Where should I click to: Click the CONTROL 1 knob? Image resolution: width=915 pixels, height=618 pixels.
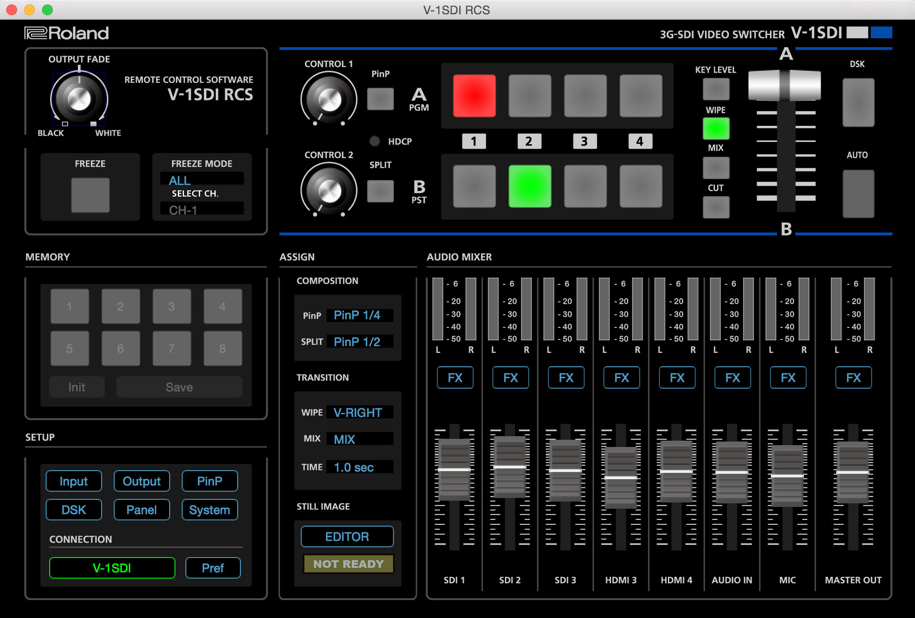pyautogui.click(x=329, y=99)
